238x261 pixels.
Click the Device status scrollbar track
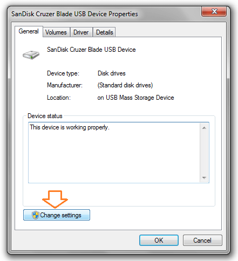tap(204, 153)
